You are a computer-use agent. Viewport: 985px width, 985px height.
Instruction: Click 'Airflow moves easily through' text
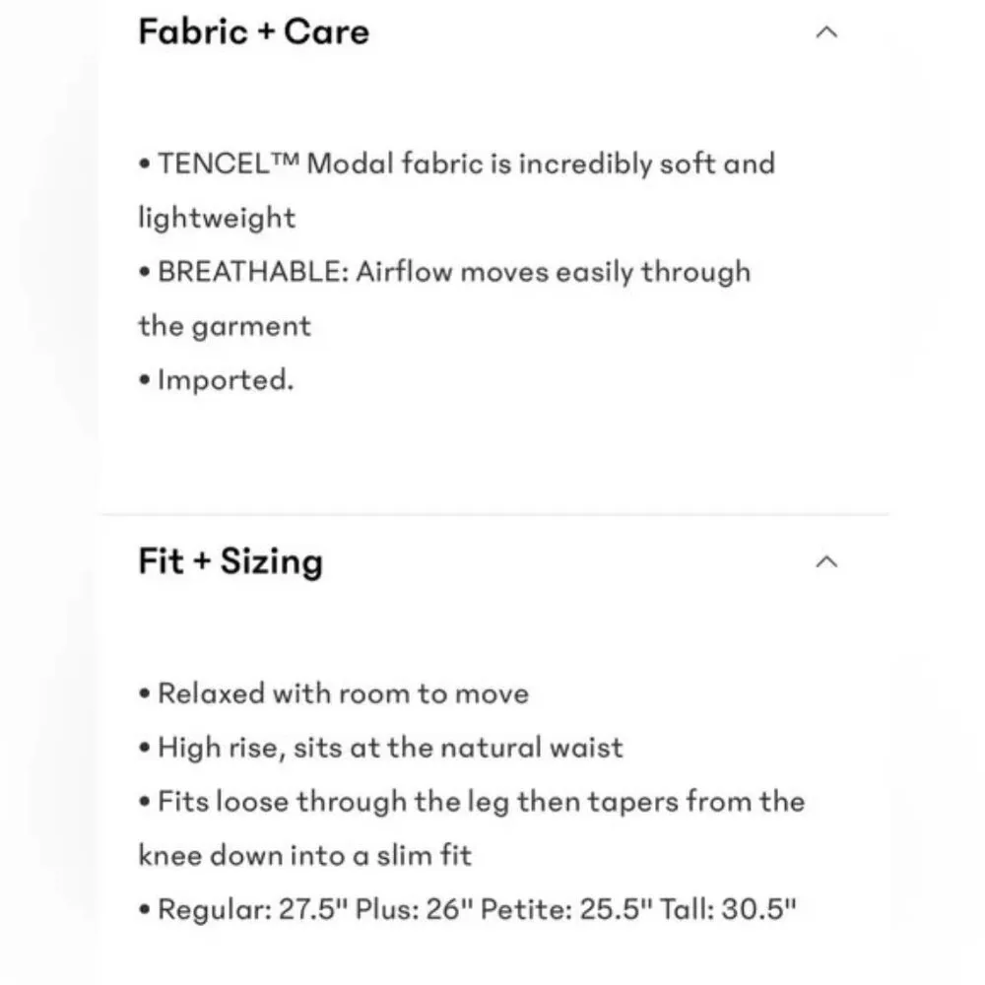point(553,273)
